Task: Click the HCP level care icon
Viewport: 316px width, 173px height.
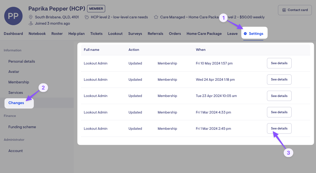Action: click(87, 17)
